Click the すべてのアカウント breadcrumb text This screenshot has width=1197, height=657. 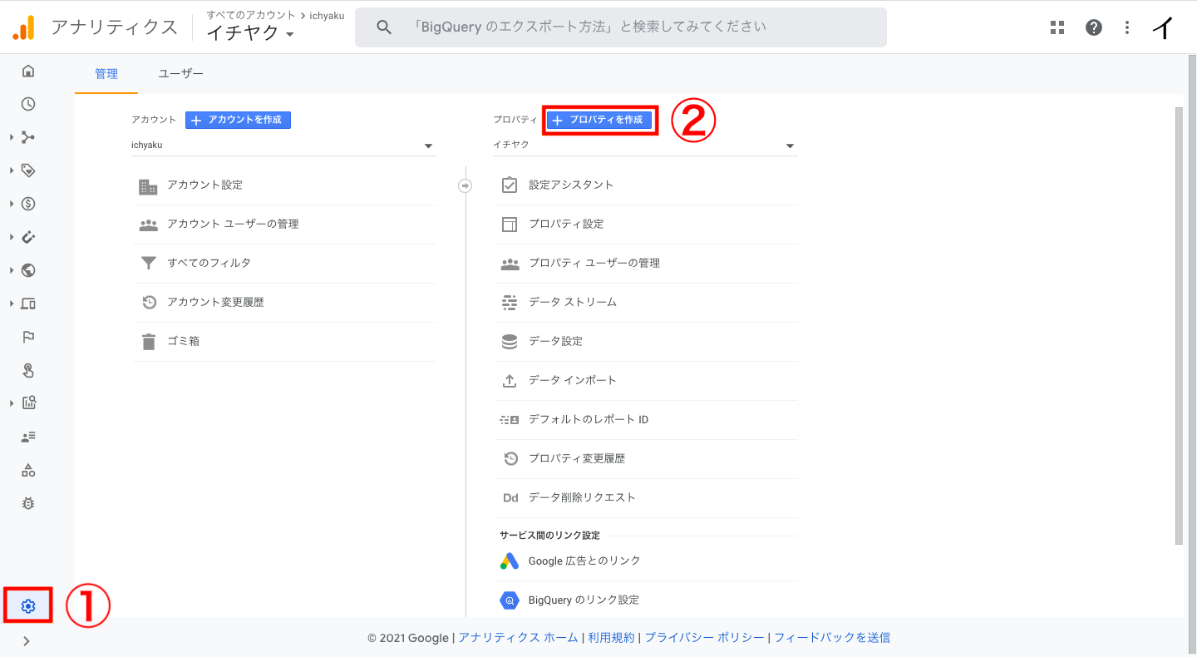[x=251, y=16]
